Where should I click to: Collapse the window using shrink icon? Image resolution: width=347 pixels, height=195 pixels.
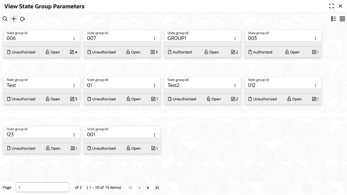coord(332,6)
